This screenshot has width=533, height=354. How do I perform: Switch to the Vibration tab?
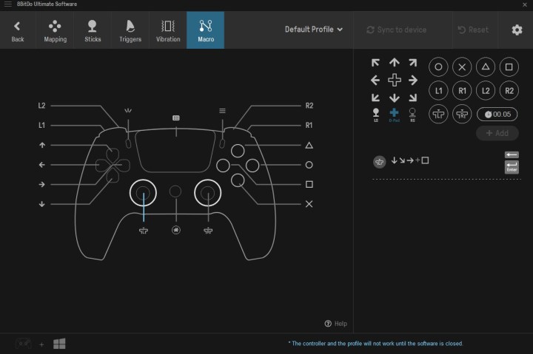tap(168, 30)
